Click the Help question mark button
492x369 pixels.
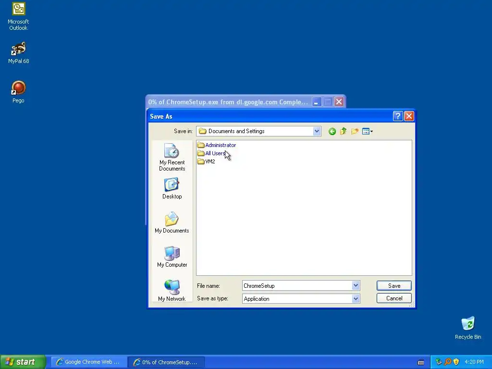[x=397, y=116]
